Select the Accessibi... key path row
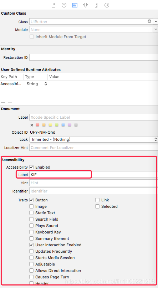Screen dimensions: 158x288 [x=11, y=84]
